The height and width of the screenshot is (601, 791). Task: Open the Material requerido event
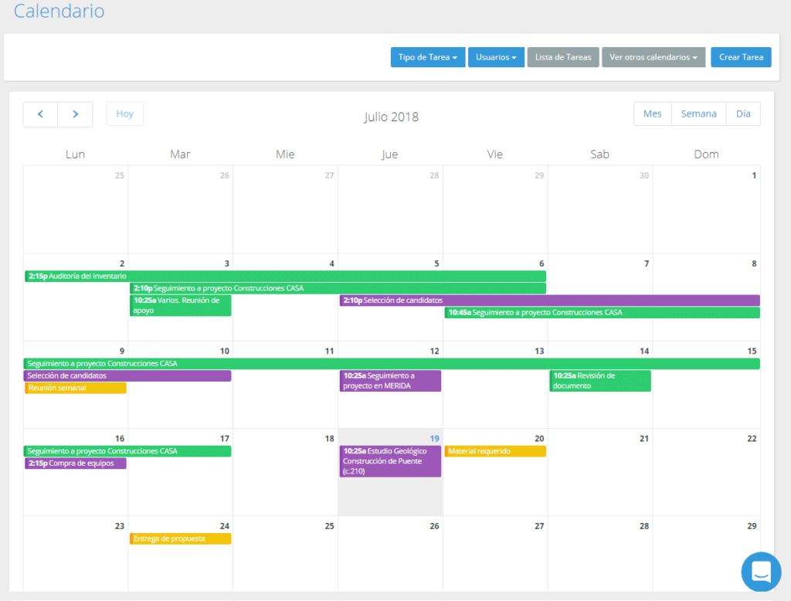(495, 451)
